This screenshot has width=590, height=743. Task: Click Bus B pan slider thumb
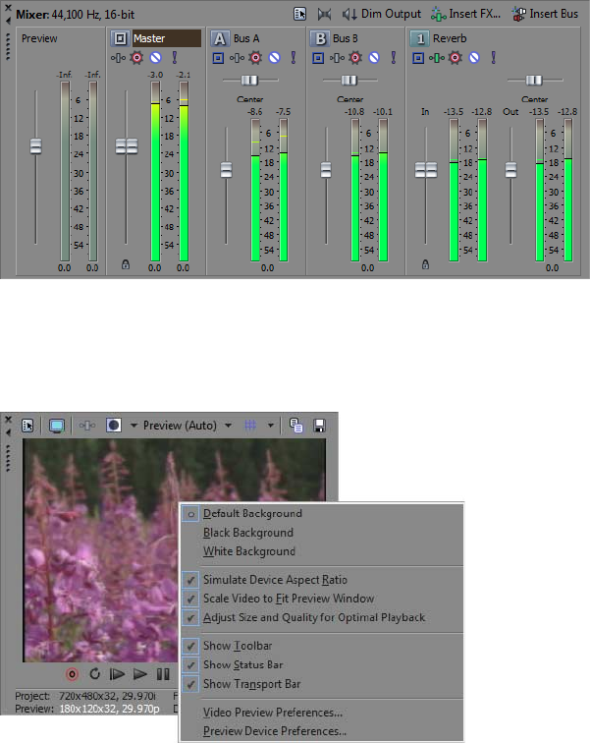[349, 80]
